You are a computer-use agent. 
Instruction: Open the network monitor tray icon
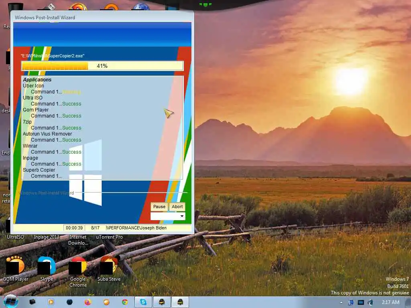click(361, 302)
